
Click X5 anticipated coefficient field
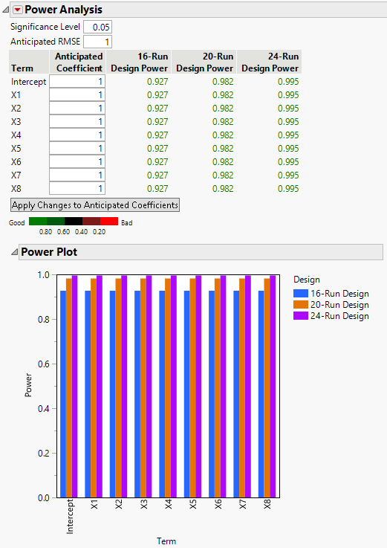pyautogui.click(x=77, y=149)
